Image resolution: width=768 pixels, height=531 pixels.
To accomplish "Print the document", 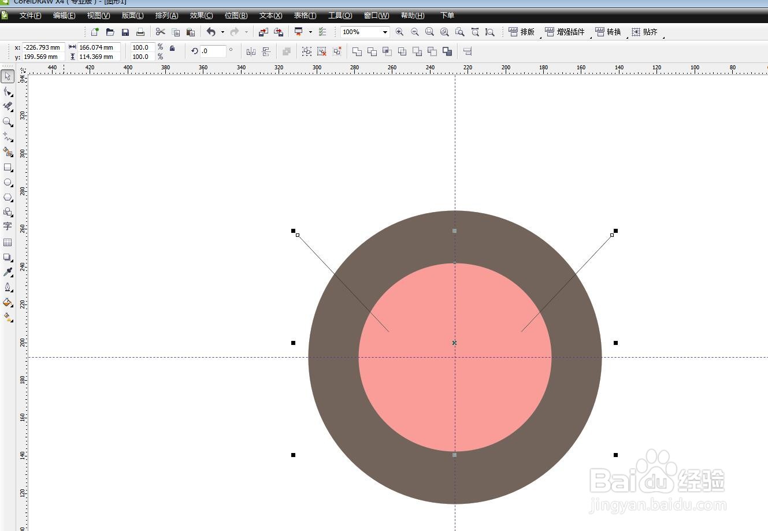I will (140, 32).
